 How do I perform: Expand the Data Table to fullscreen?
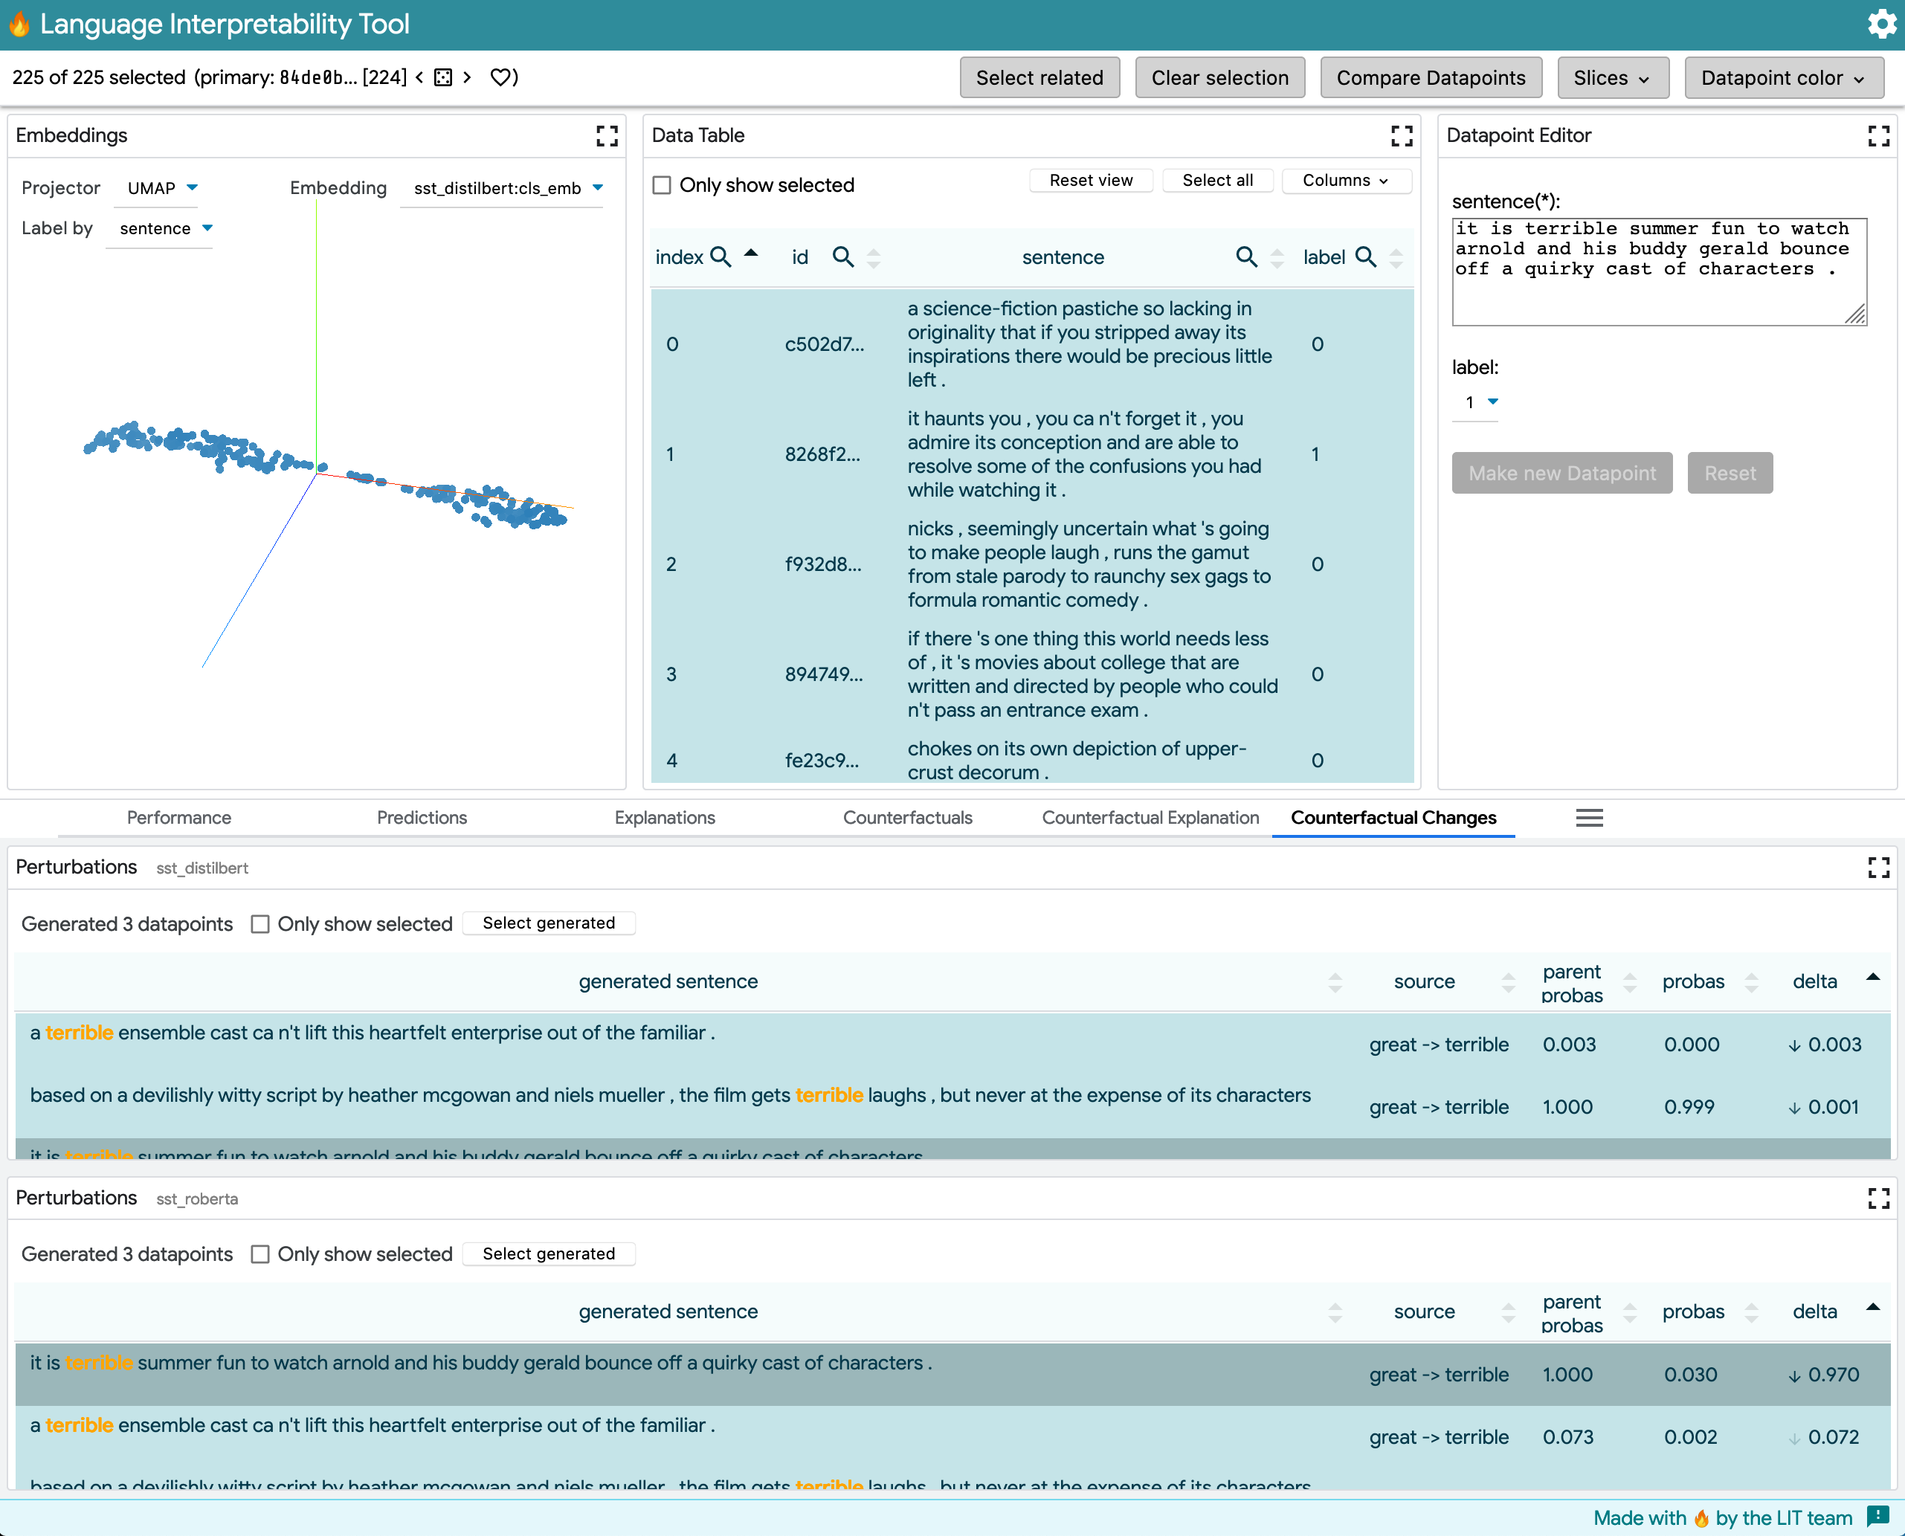pos(1402,136)
